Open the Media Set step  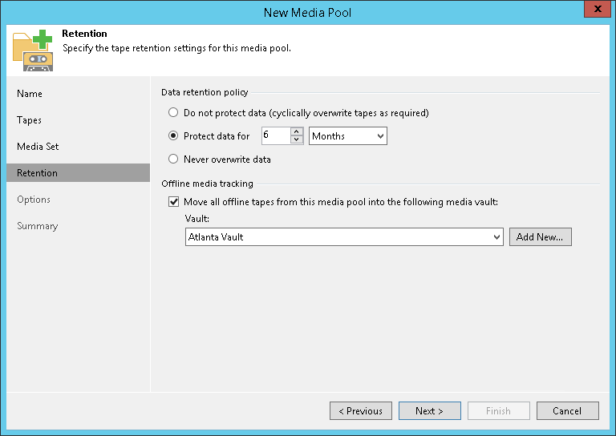click(38, 147)
